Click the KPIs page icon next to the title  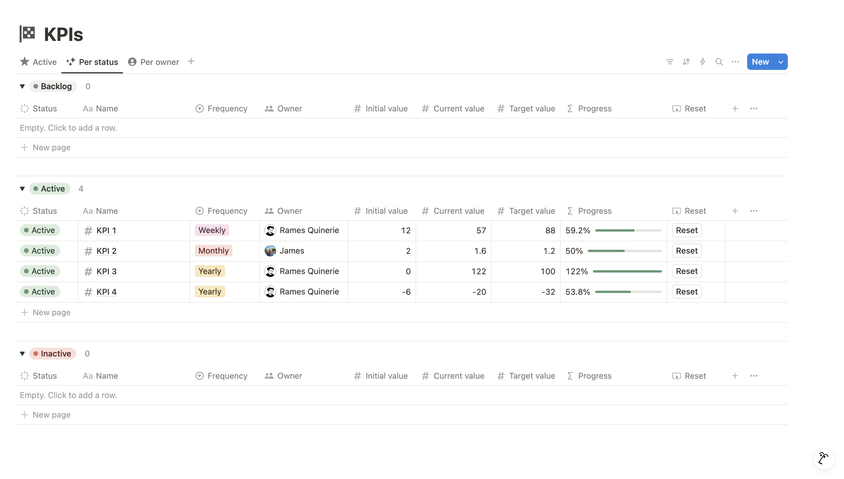(28, 33)
